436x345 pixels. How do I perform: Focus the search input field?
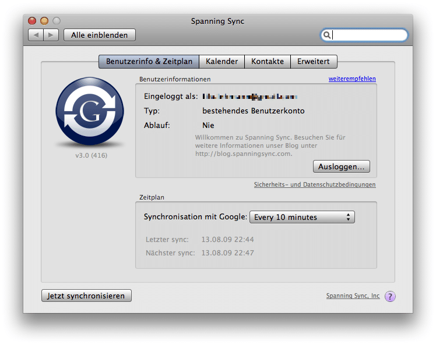click(x=364, y=35)
